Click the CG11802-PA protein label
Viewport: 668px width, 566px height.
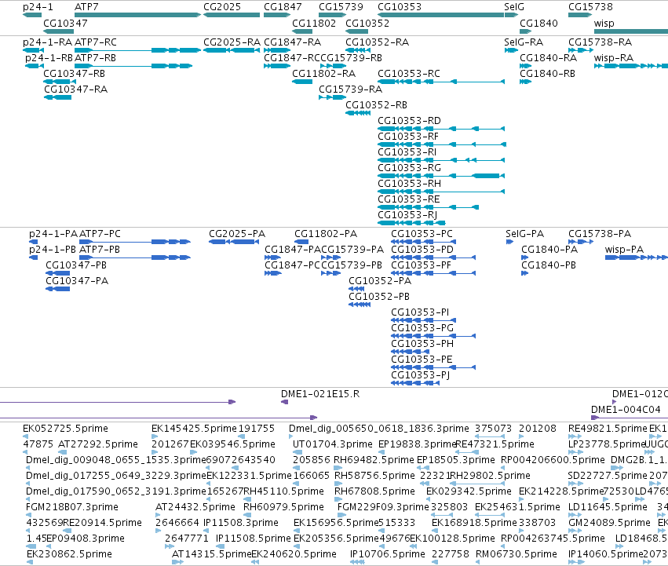(326, 234)
